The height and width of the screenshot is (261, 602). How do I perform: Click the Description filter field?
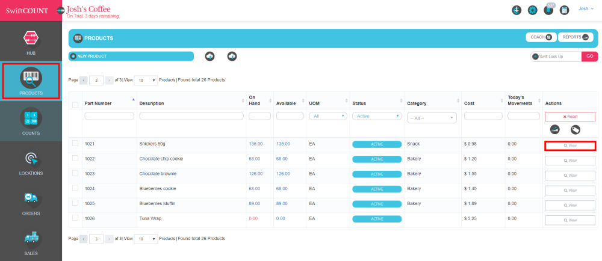[x=191, y=115]
